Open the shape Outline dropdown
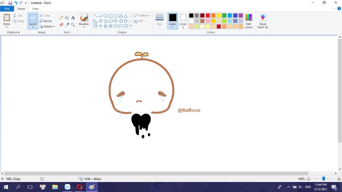Viewport: 342px width, 192px height. point(142,15)
